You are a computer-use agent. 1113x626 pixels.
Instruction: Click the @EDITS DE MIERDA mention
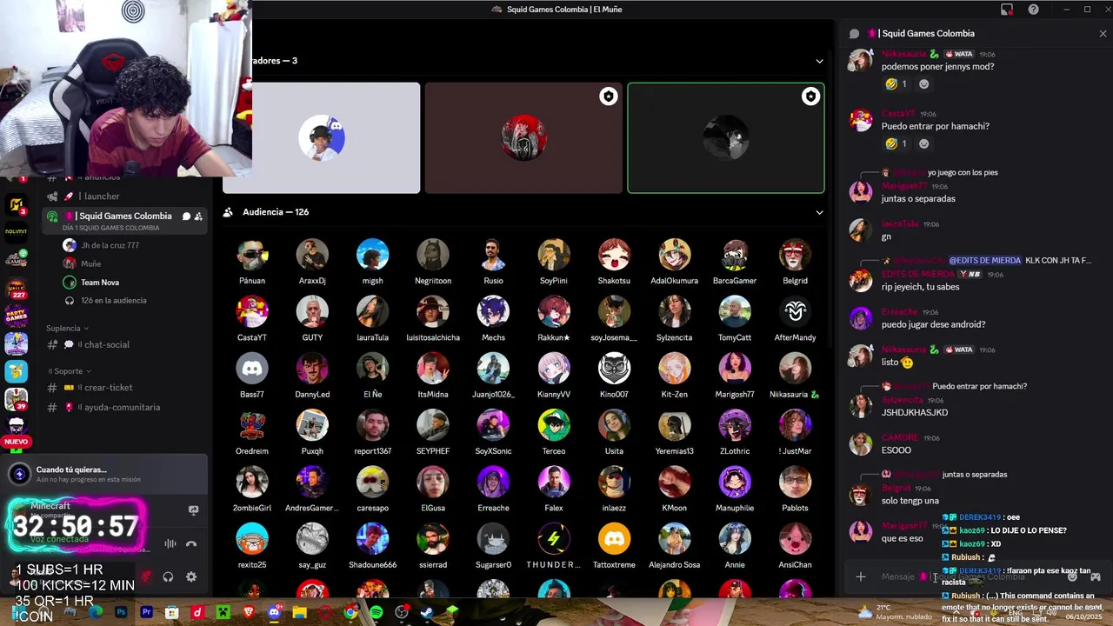click(x=984, y=260)
